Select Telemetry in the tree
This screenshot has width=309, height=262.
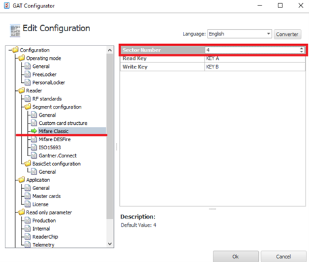(43, 245)
